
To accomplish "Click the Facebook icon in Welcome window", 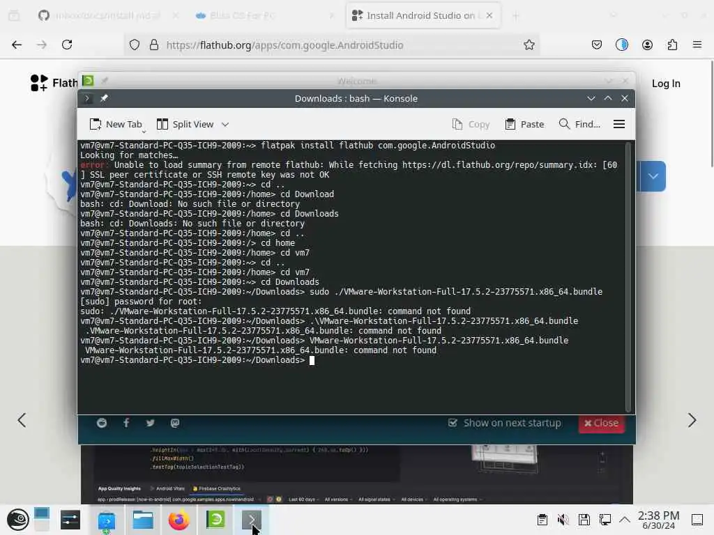I will click(126, 423).
